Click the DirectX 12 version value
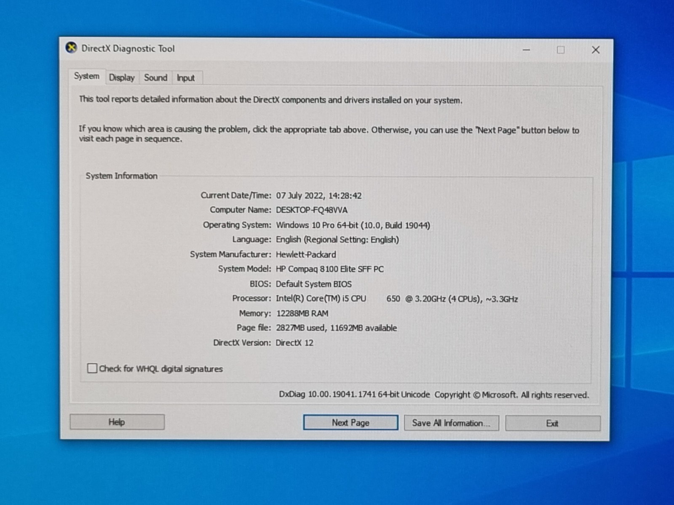This screenshot has height=505, width=674. click(294, 343)
